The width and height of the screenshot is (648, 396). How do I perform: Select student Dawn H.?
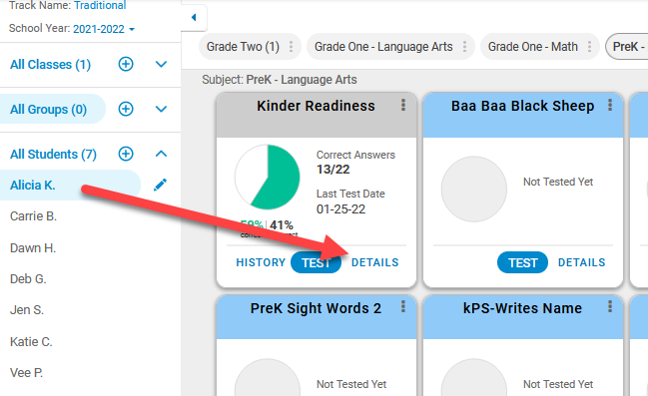tap(33, 247)
